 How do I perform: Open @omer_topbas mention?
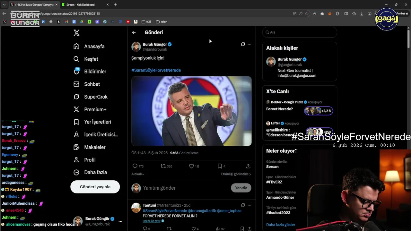click(229, 210)
